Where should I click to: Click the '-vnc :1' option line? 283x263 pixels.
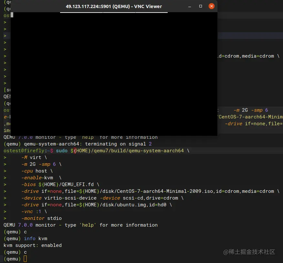click(34, 211)
